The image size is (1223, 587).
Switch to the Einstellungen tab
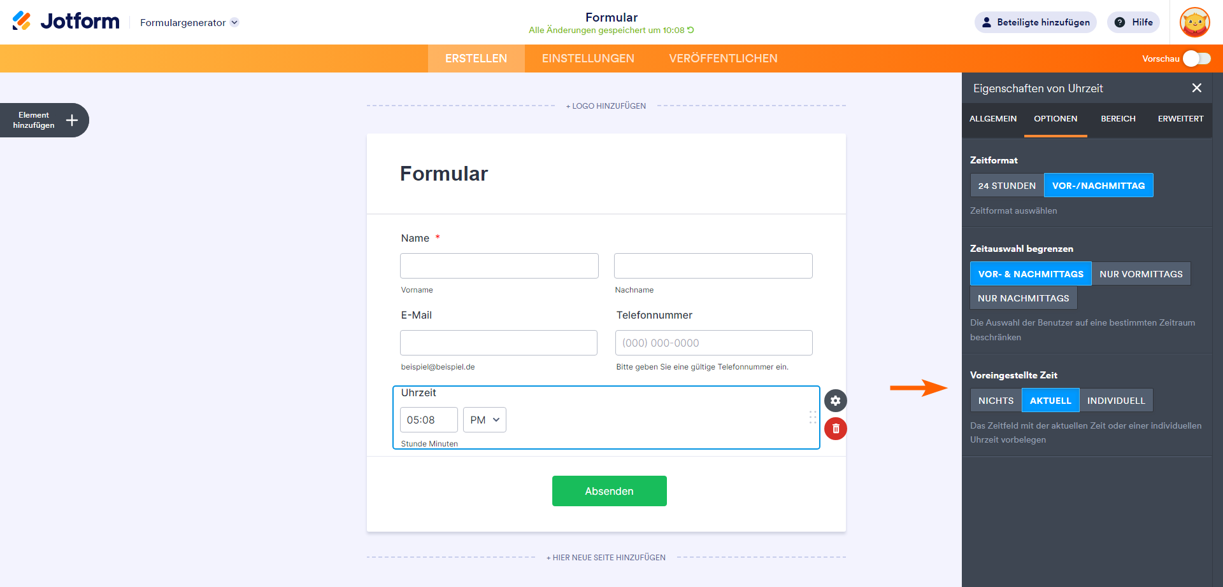click(x=588, y=59)
